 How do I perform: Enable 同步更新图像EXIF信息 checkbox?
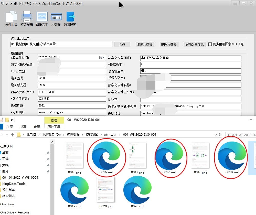point(210,44)
